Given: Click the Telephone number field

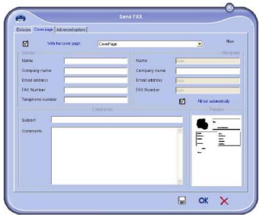Looking at the screenshot, I should tap(96, 100).
